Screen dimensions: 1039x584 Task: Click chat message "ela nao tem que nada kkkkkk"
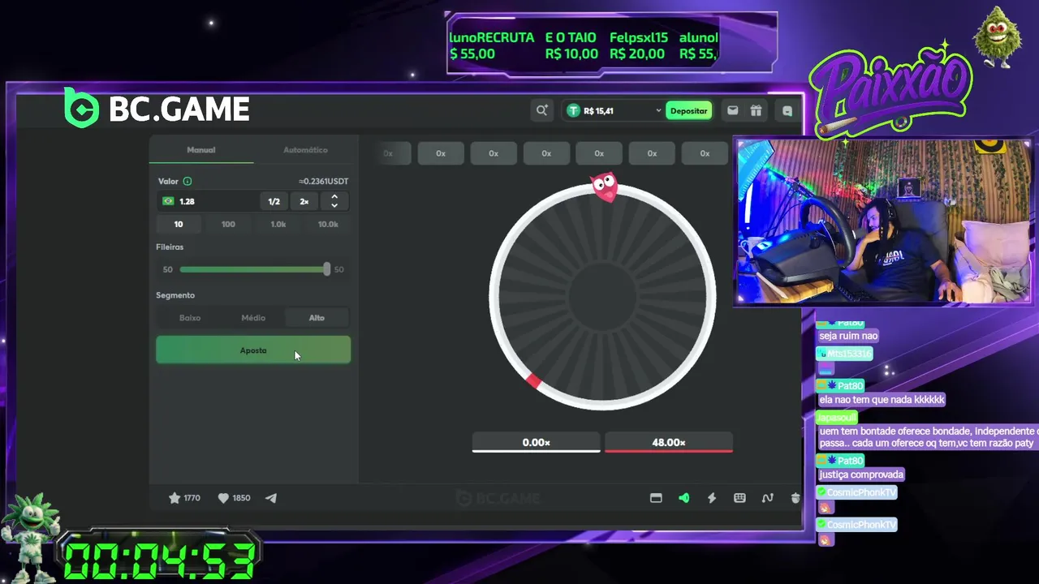click(x=882, y=400)
